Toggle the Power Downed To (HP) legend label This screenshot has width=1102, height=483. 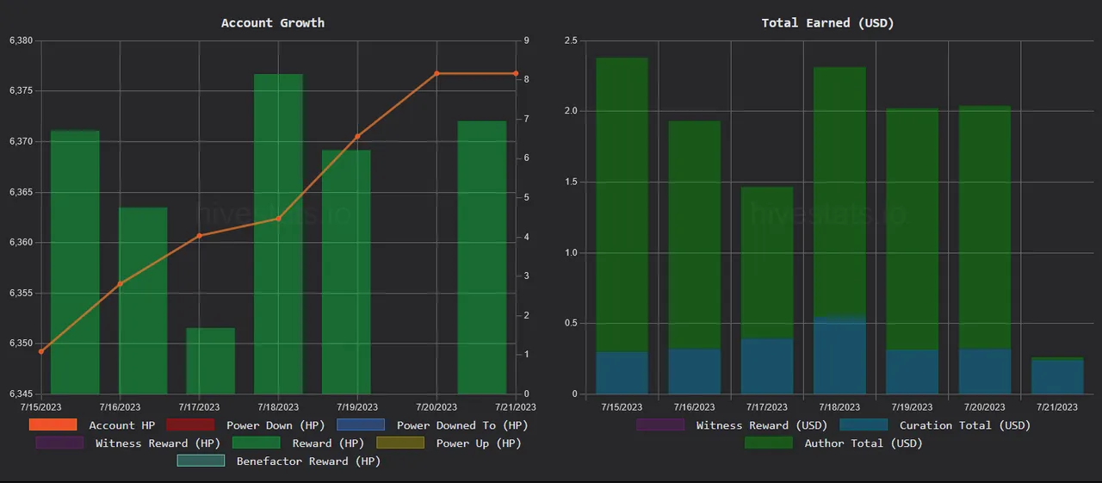point(461,425)
